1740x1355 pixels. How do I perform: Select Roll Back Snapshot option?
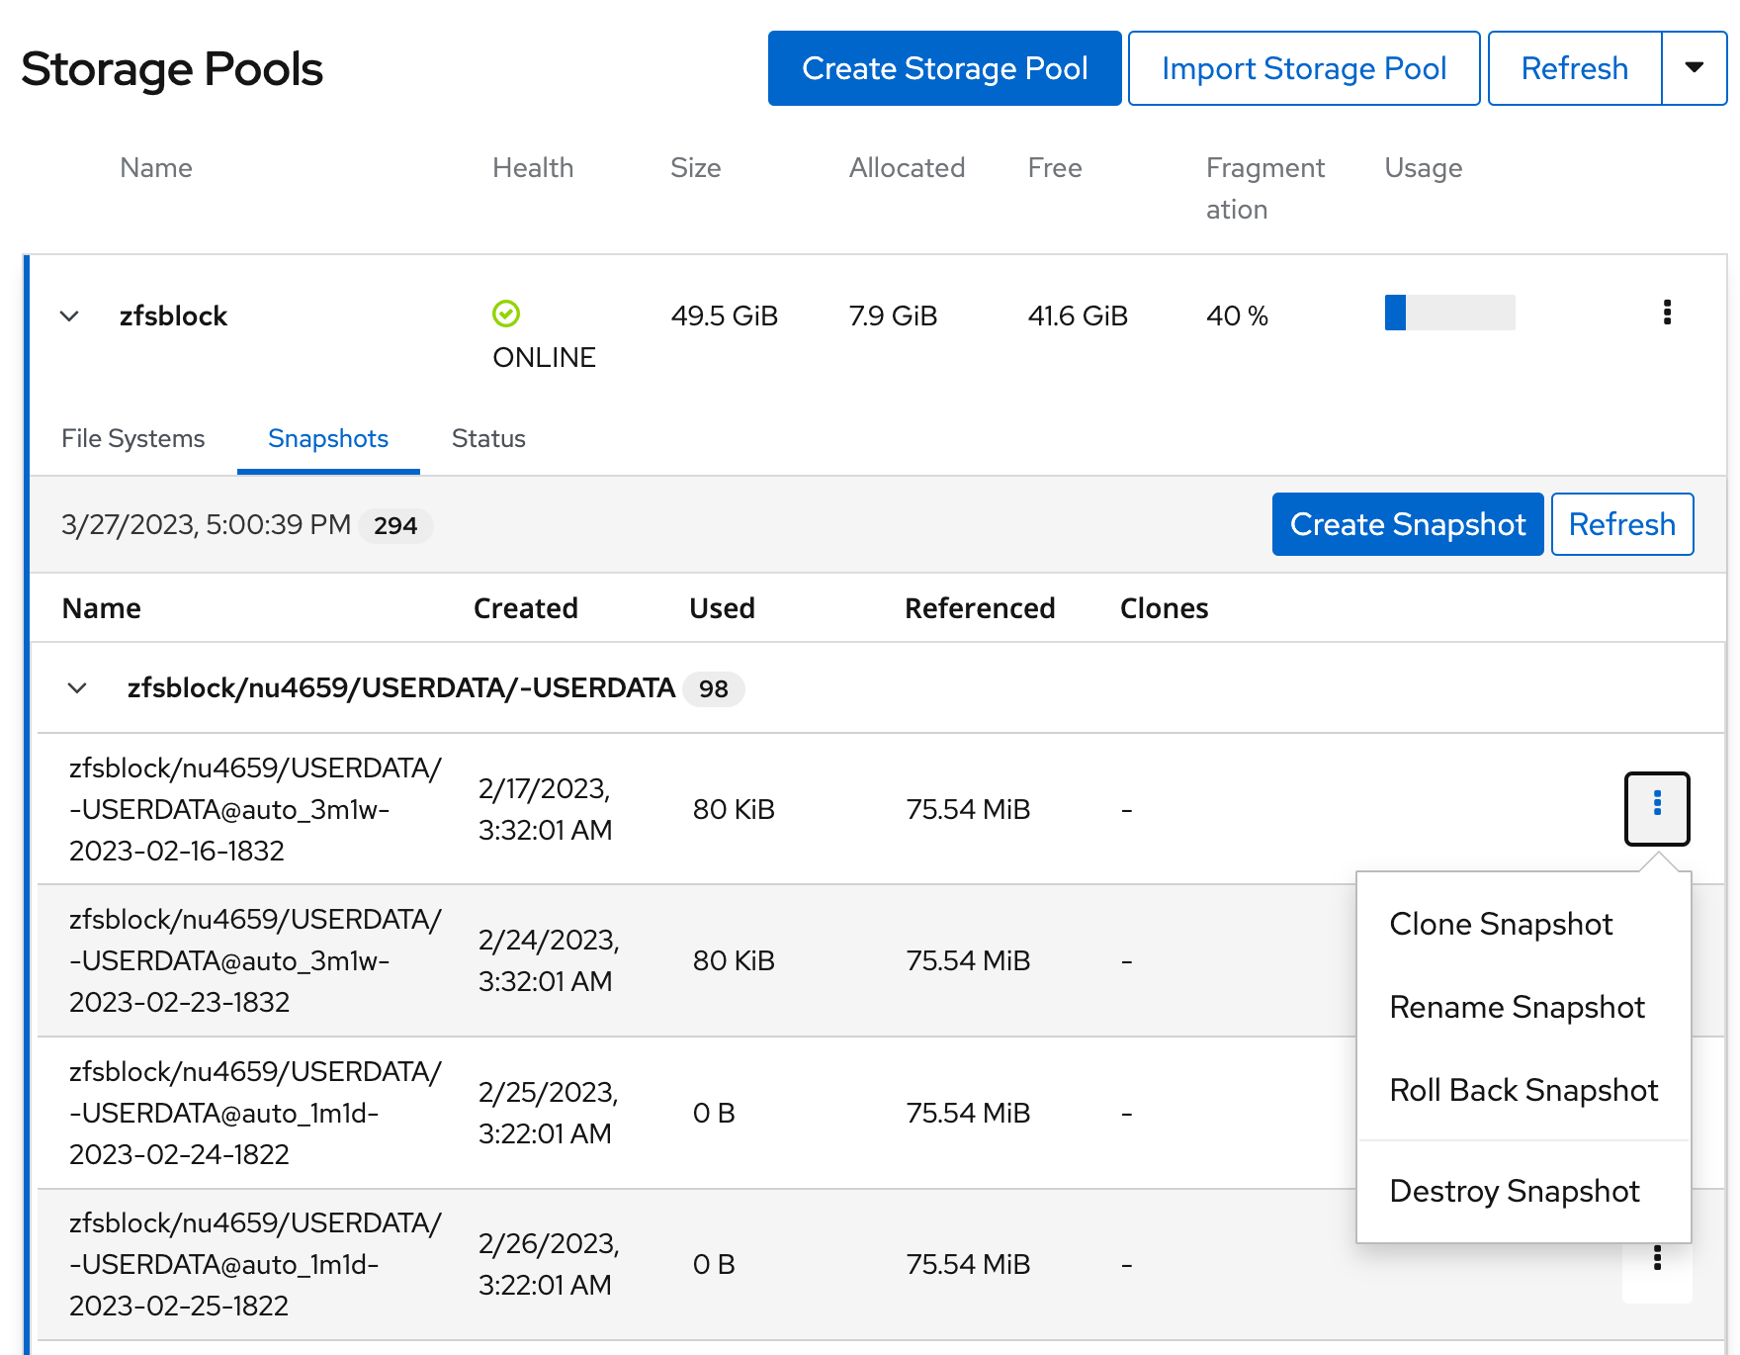pyautogui.click(x=1523, y=1090)
